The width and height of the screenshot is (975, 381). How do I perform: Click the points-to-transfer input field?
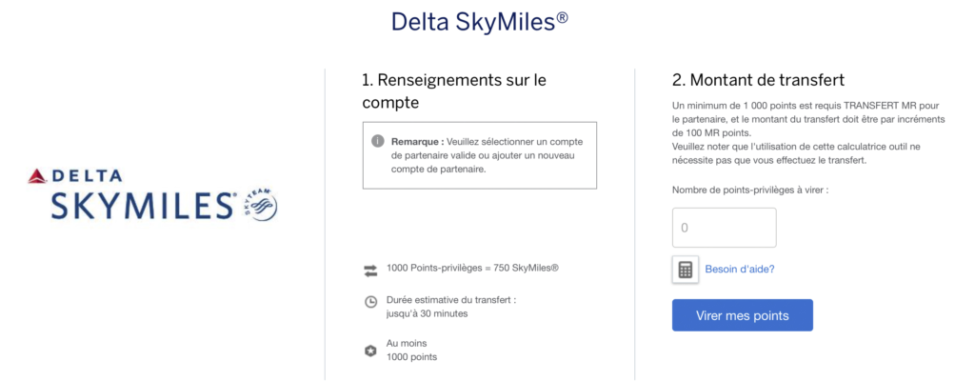click(724, 228)
